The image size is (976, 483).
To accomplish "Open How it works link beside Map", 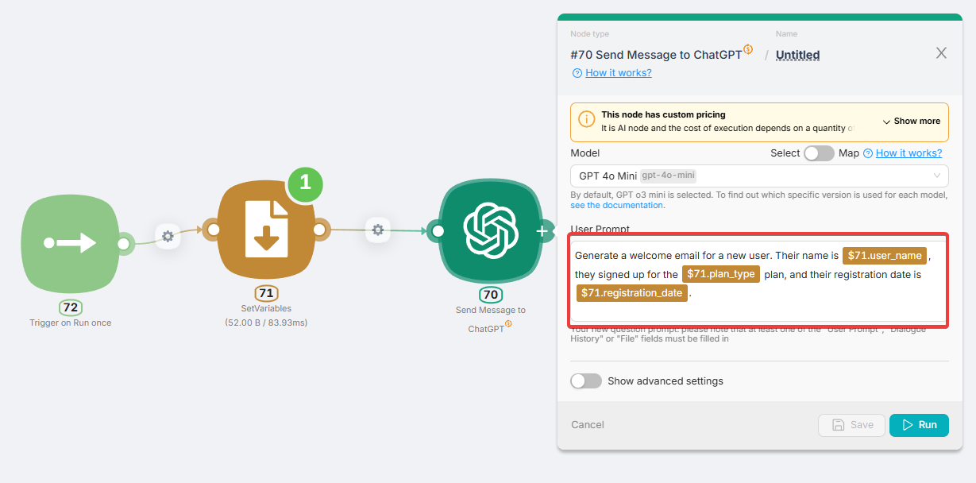I will click(x=908, y=153).
